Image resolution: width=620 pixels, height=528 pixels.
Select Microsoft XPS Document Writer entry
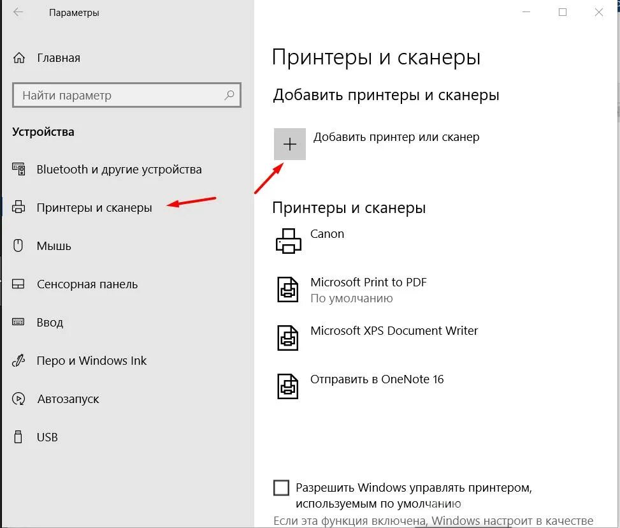[394, 330]
